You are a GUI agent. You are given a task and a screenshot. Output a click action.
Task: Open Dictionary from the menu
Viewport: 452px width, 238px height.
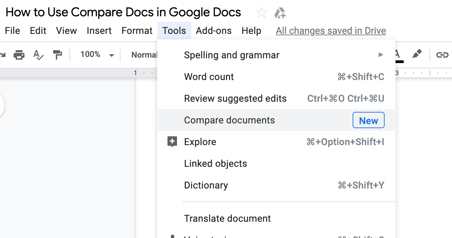(276, 185)
